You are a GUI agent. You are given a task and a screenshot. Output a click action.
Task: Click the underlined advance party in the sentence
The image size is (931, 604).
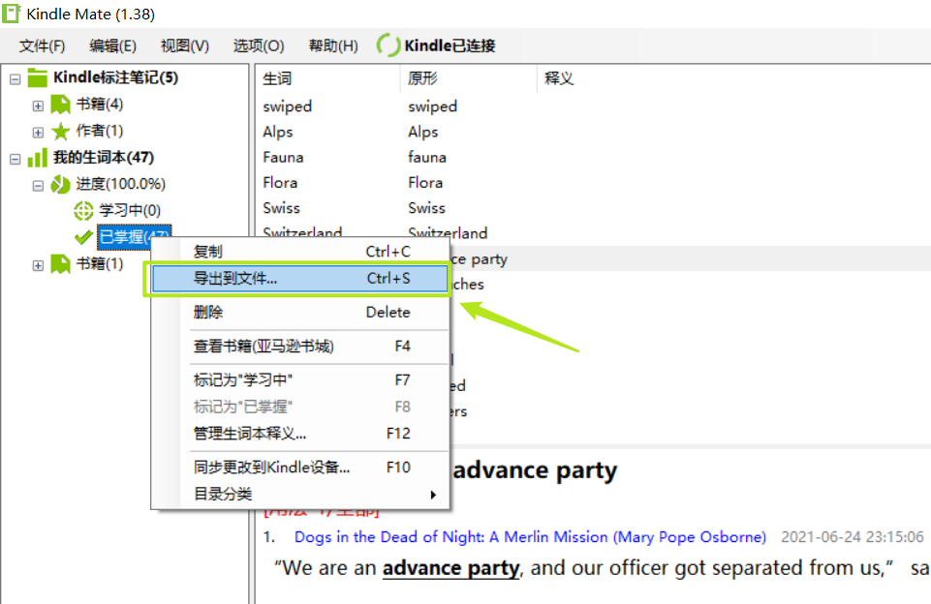[451, 568]
